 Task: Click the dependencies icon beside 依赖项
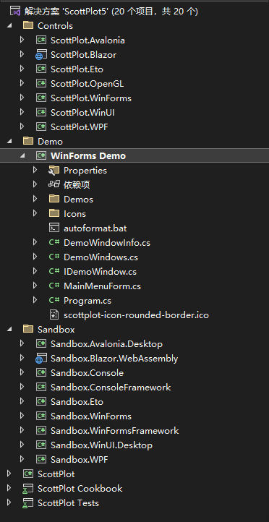pos(54,184)
